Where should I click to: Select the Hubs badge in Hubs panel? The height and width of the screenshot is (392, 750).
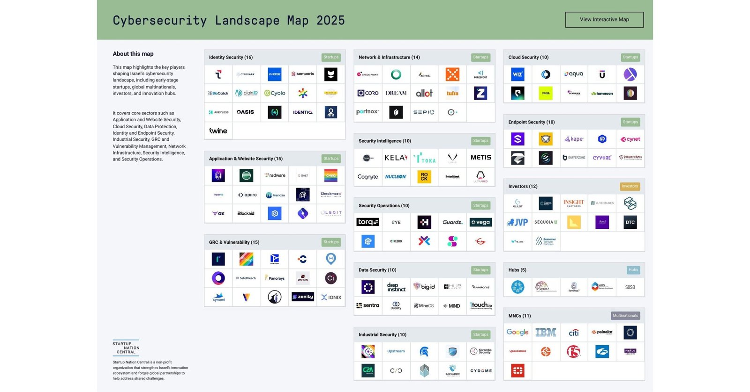coord(633,270)
